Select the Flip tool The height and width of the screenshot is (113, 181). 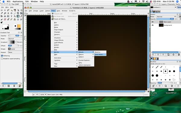[8, 16]
